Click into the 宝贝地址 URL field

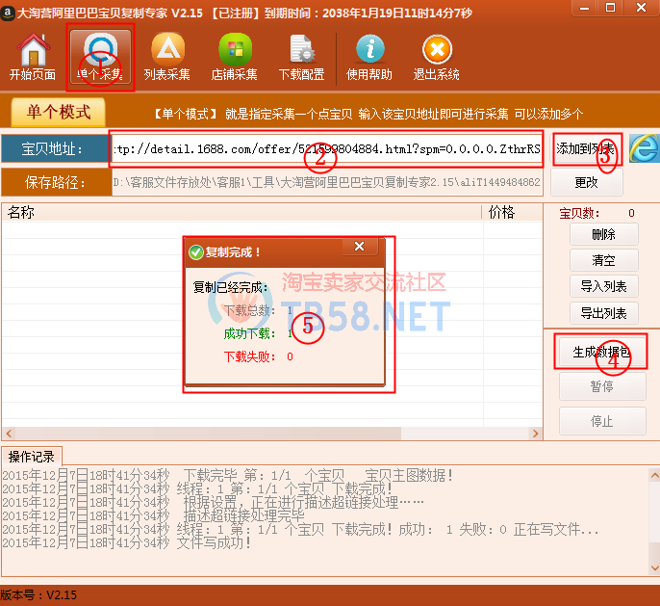327,148
